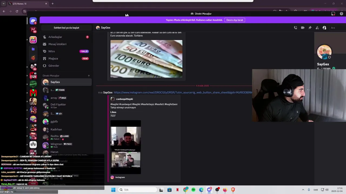Image resolution: width=346 pixels, height=194 pixels.
Task: Click SayGex username on Instagram message
Action: pyautogui.click(x=108, y=92)
